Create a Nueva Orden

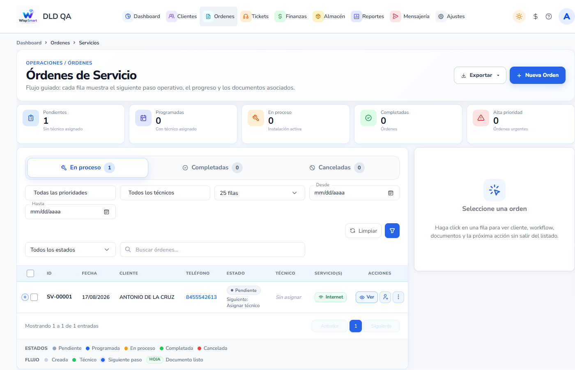[x=538, y=75]
